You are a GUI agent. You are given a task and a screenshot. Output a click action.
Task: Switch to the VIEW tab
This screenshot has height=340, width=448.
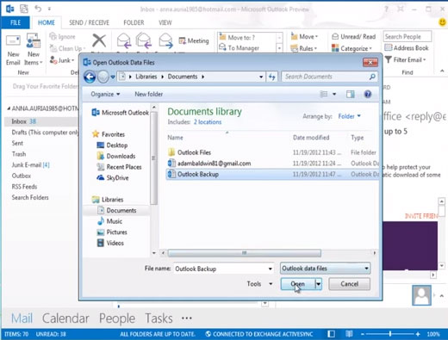165,22
